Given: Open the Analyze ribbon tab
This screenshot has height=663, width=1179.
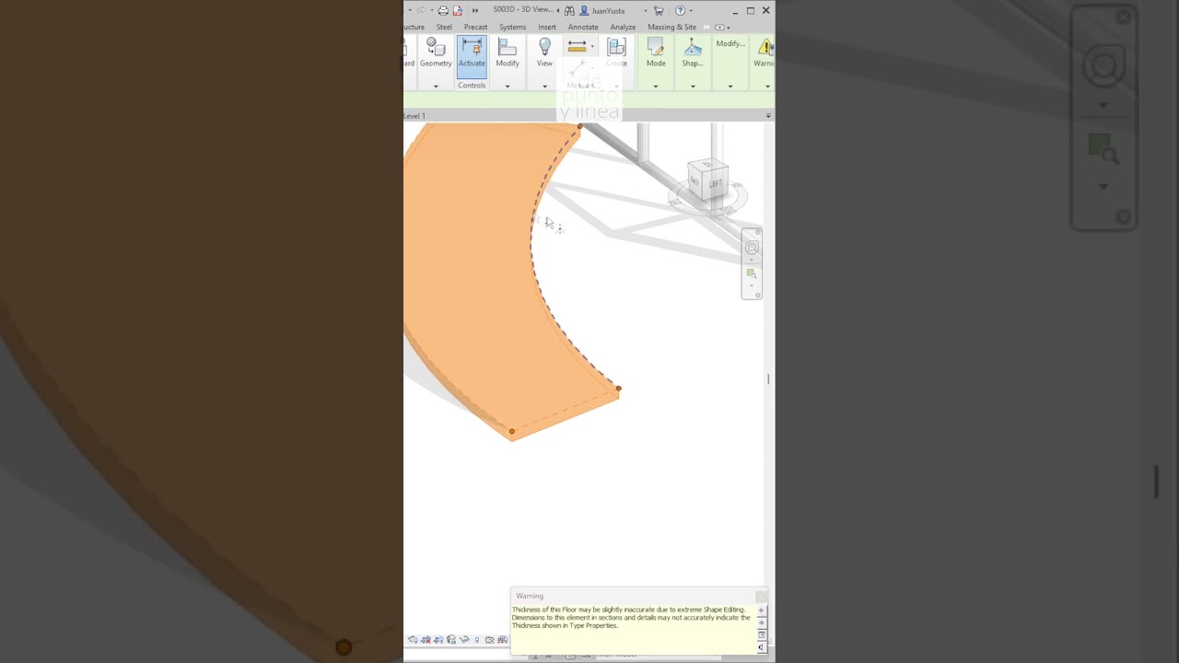Looking at the screenshot, I should pos(623,27).
